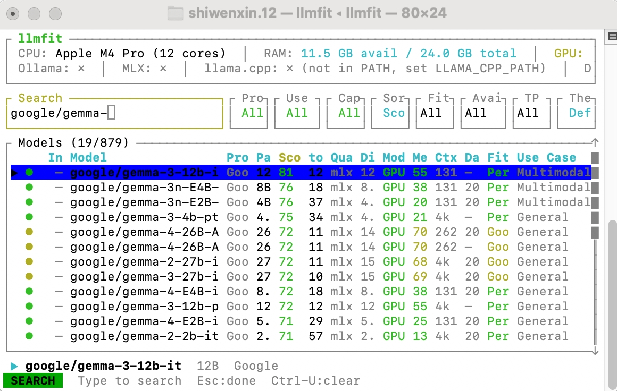Open the The theme box showing Def
Image resolution: width=617 pixels, height=391 pixels.
(x=577, y=113)
